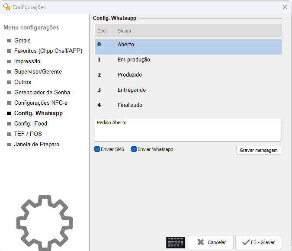Image resolution: width=292 pixels, height=251 pixels.
Task: Click the Configurações window title icon
Action: (x=6, y=7)
